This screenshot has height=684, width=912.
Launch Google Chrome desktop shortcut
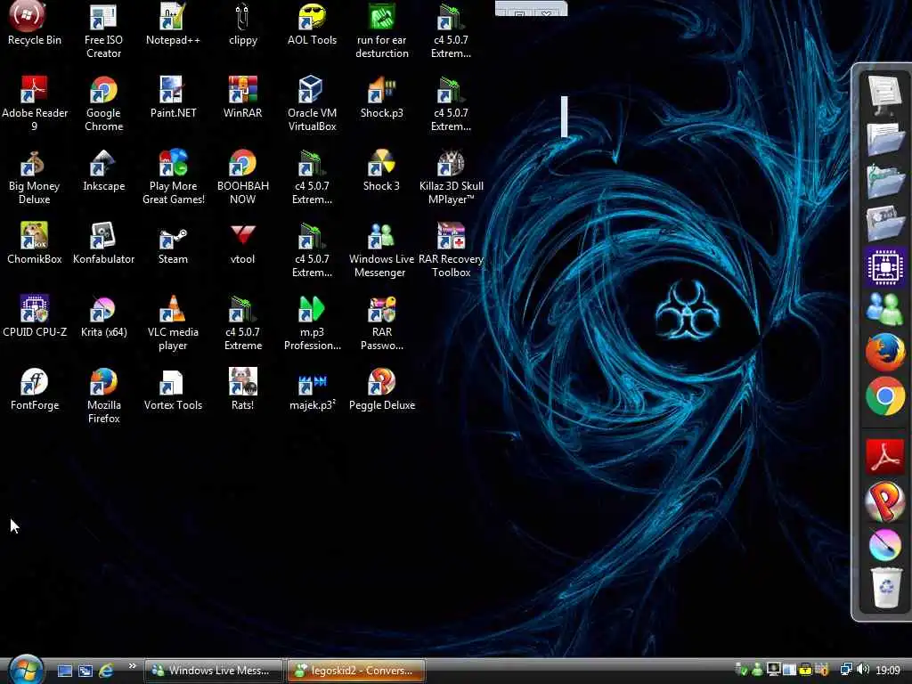pos(103,103)
